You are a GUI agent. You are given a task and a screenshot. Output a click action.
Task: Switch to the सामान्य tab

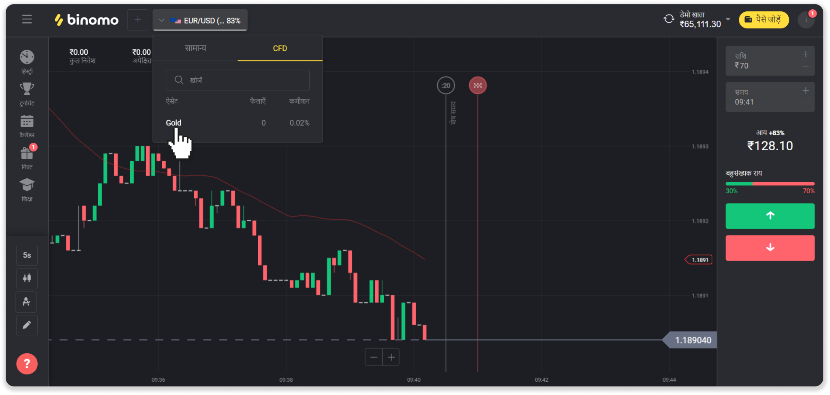click(195, 49)
